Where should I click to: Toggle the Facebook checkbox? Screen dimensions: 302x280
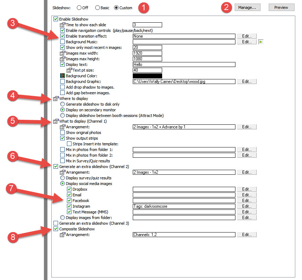click(69, 201)
